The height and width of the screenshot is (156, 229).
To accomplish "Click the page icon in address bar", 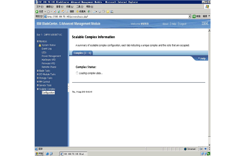I will pyautogui.click(x=46, y=16).
